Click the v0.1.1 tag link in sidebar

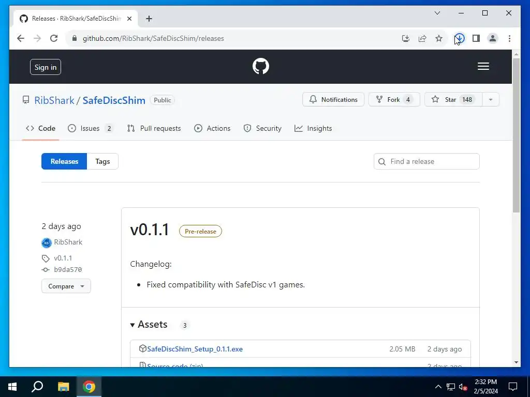(x=63, y=258)
